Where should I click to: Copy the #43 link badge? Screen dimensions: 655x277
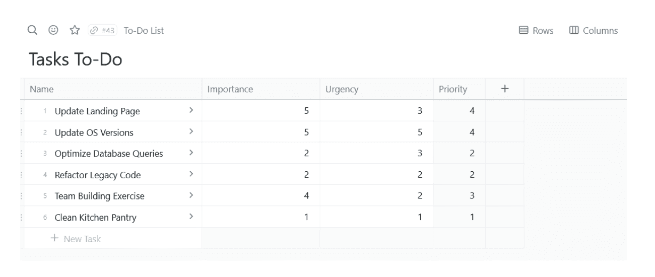pyautogui.click(x=102, y=31)
